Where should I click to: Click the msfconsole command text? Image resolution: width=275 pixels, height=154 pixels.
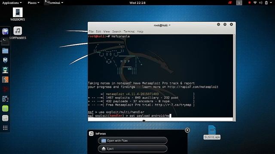[120, 36]
